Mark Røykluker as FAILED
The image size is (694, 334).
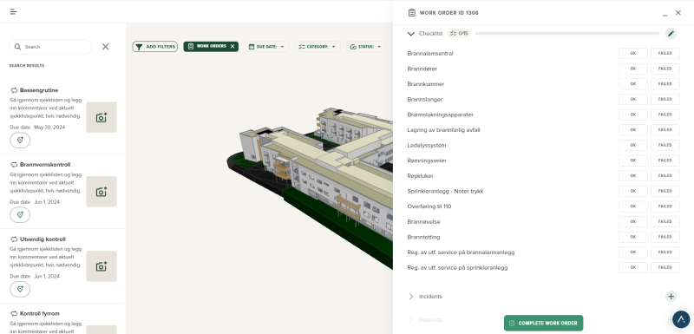(665, 175)
